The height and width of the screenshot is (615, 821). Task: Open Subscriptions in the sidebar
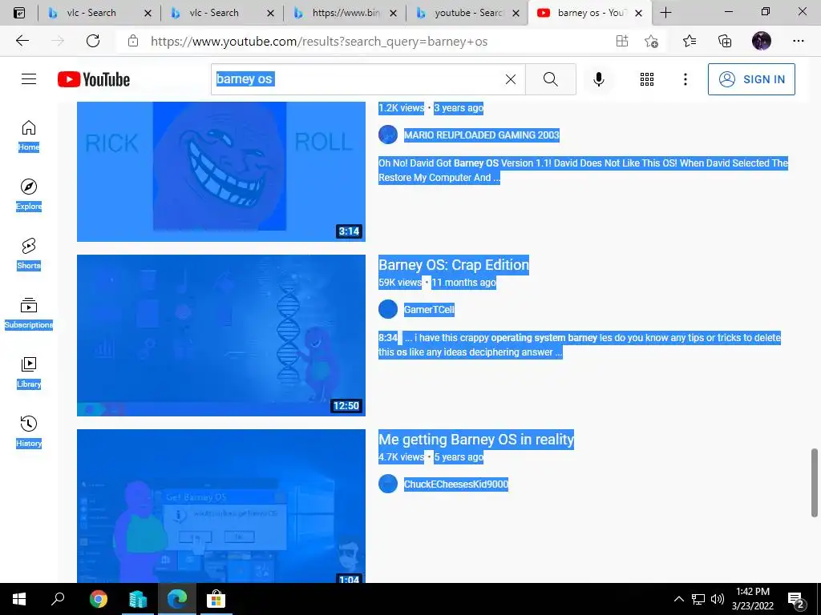click(x=29, y=313)
